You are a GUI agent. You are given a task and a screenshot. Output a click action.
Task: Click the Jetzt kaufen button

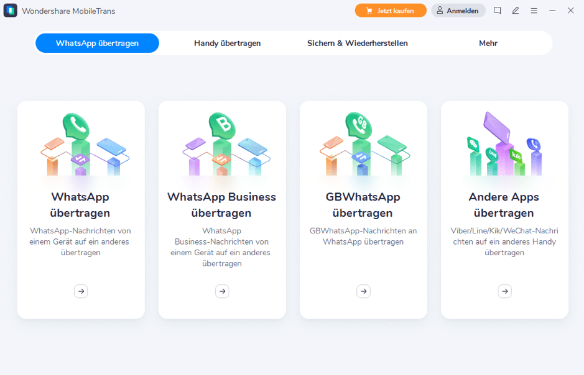391,11
